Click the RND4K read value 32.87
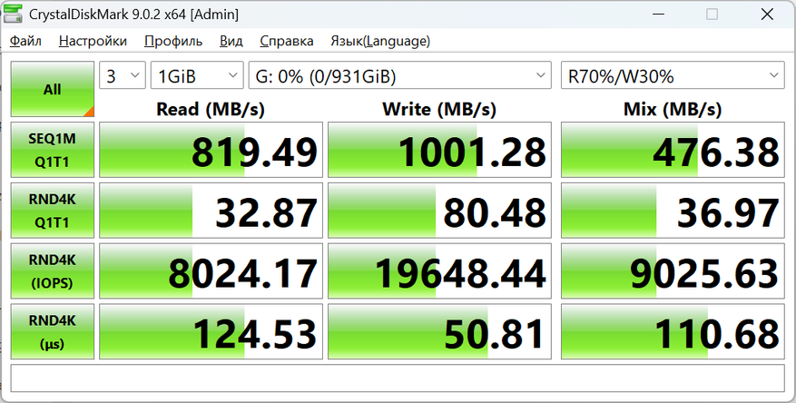 click(x=211, y=211)
